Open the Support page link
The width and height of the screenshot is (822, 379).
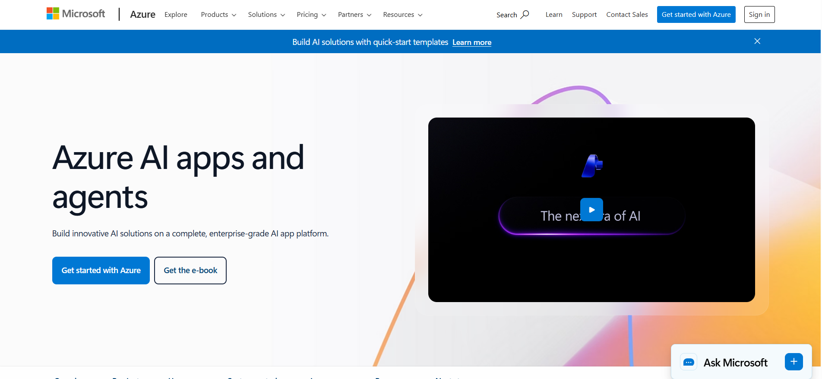pos(584,15)
